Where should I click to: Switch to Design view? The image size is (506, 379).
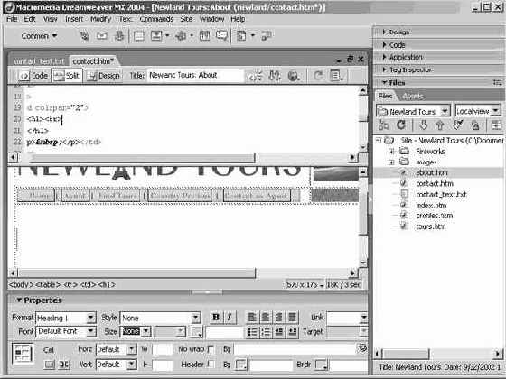(104, 76)
